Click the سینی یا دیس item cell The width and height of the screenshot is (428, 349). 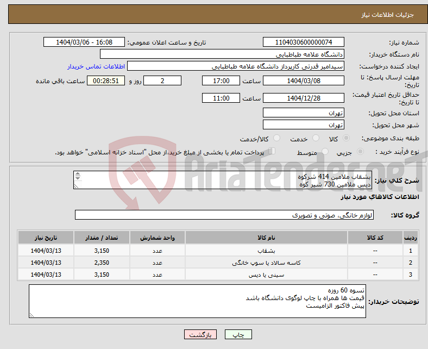click(266, 275)
